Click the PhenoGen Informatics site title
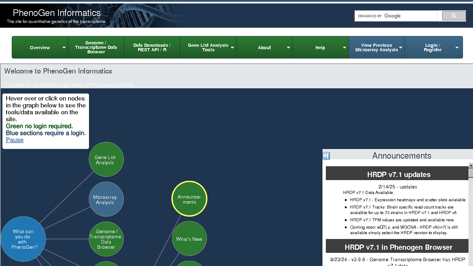Viewport: 473px width, 266px height. coord(57,13)
